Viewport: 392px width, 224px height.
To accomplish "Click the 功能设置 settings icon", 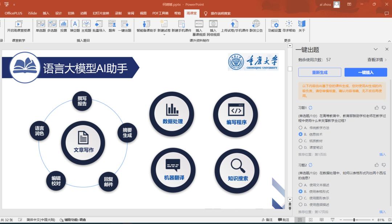I will click(x=274, y=26).
